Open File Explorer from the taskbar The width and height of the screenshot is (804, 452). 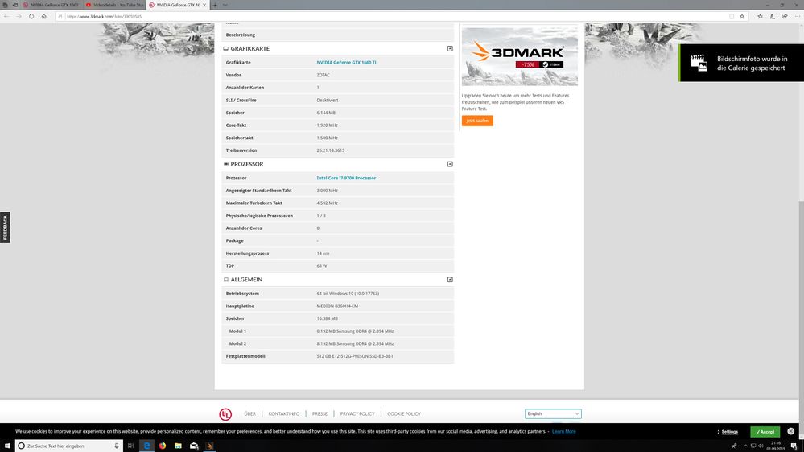pyautogui.click(x=178, y=446)
